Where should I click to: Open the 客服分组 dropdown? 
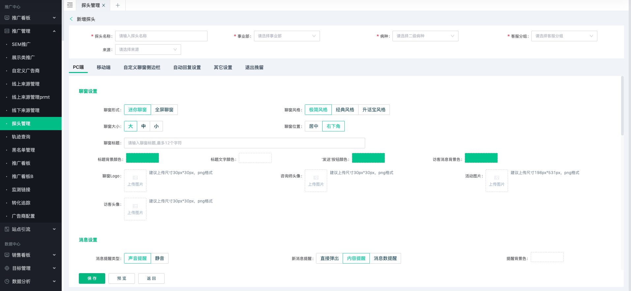[x=564, y=36]
